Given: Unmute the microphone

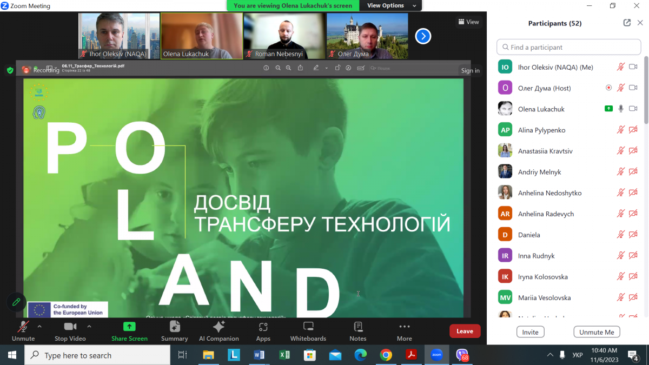Looking at the screenshot, I should coord(23,330).
